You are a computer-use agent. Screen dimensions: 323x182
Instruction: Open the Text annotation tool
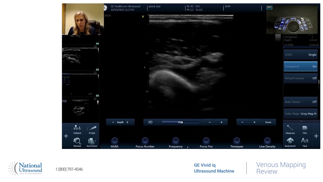pyautogui.click(x=305, y=143)
